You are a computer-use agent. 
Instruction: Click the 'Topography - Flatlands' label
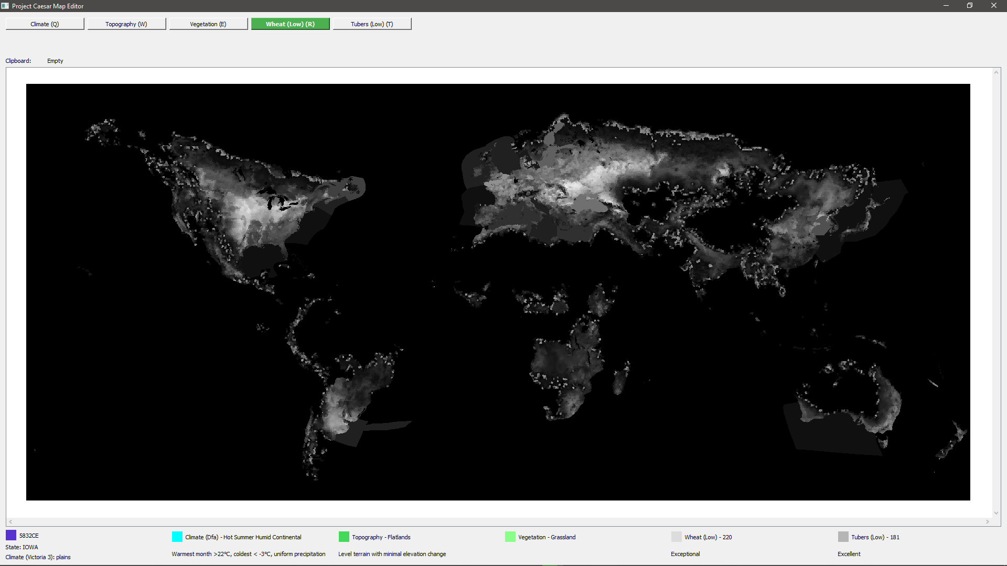[381, 537]
